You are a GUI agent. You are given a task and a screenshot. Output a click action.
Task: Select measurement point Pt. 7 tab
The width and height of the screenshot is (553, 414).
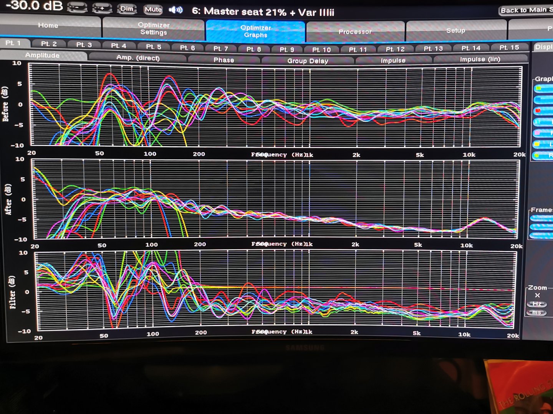coord(221,49)
